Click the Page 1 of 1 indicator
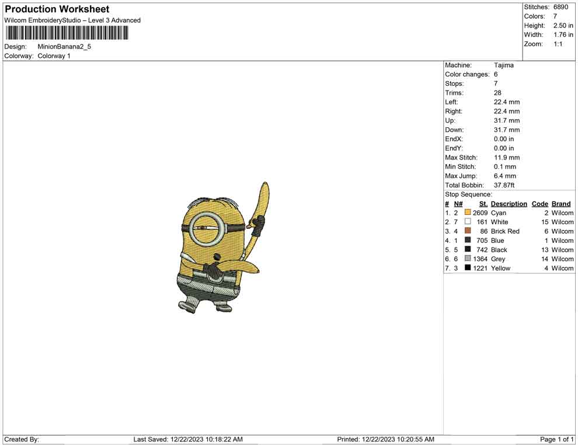Viewport: 578px width, 445px height. coord(556,439)
